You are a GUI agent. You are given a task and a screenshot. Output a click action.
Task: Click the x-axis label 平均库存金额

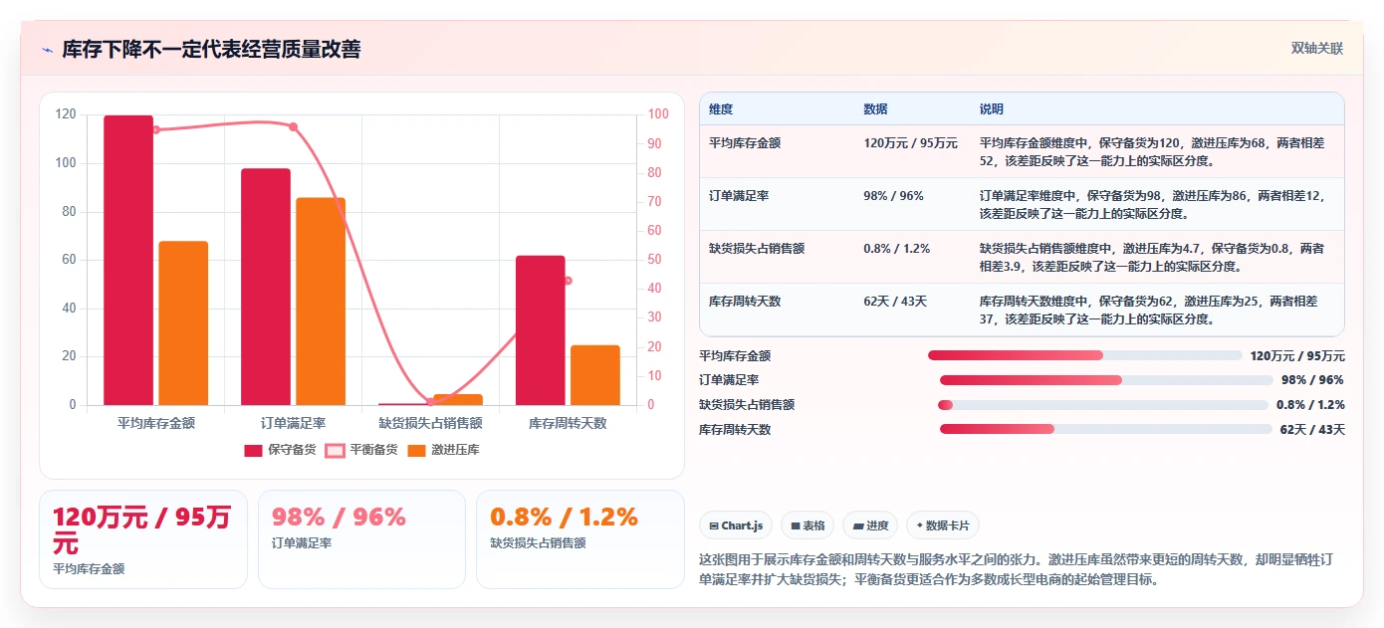[156, 423]
